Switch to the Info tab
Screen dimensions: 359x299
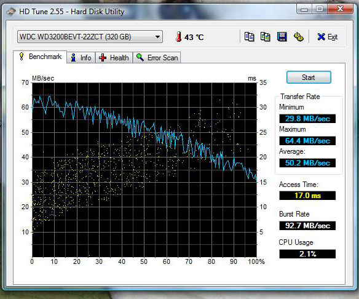coord(81,57)
